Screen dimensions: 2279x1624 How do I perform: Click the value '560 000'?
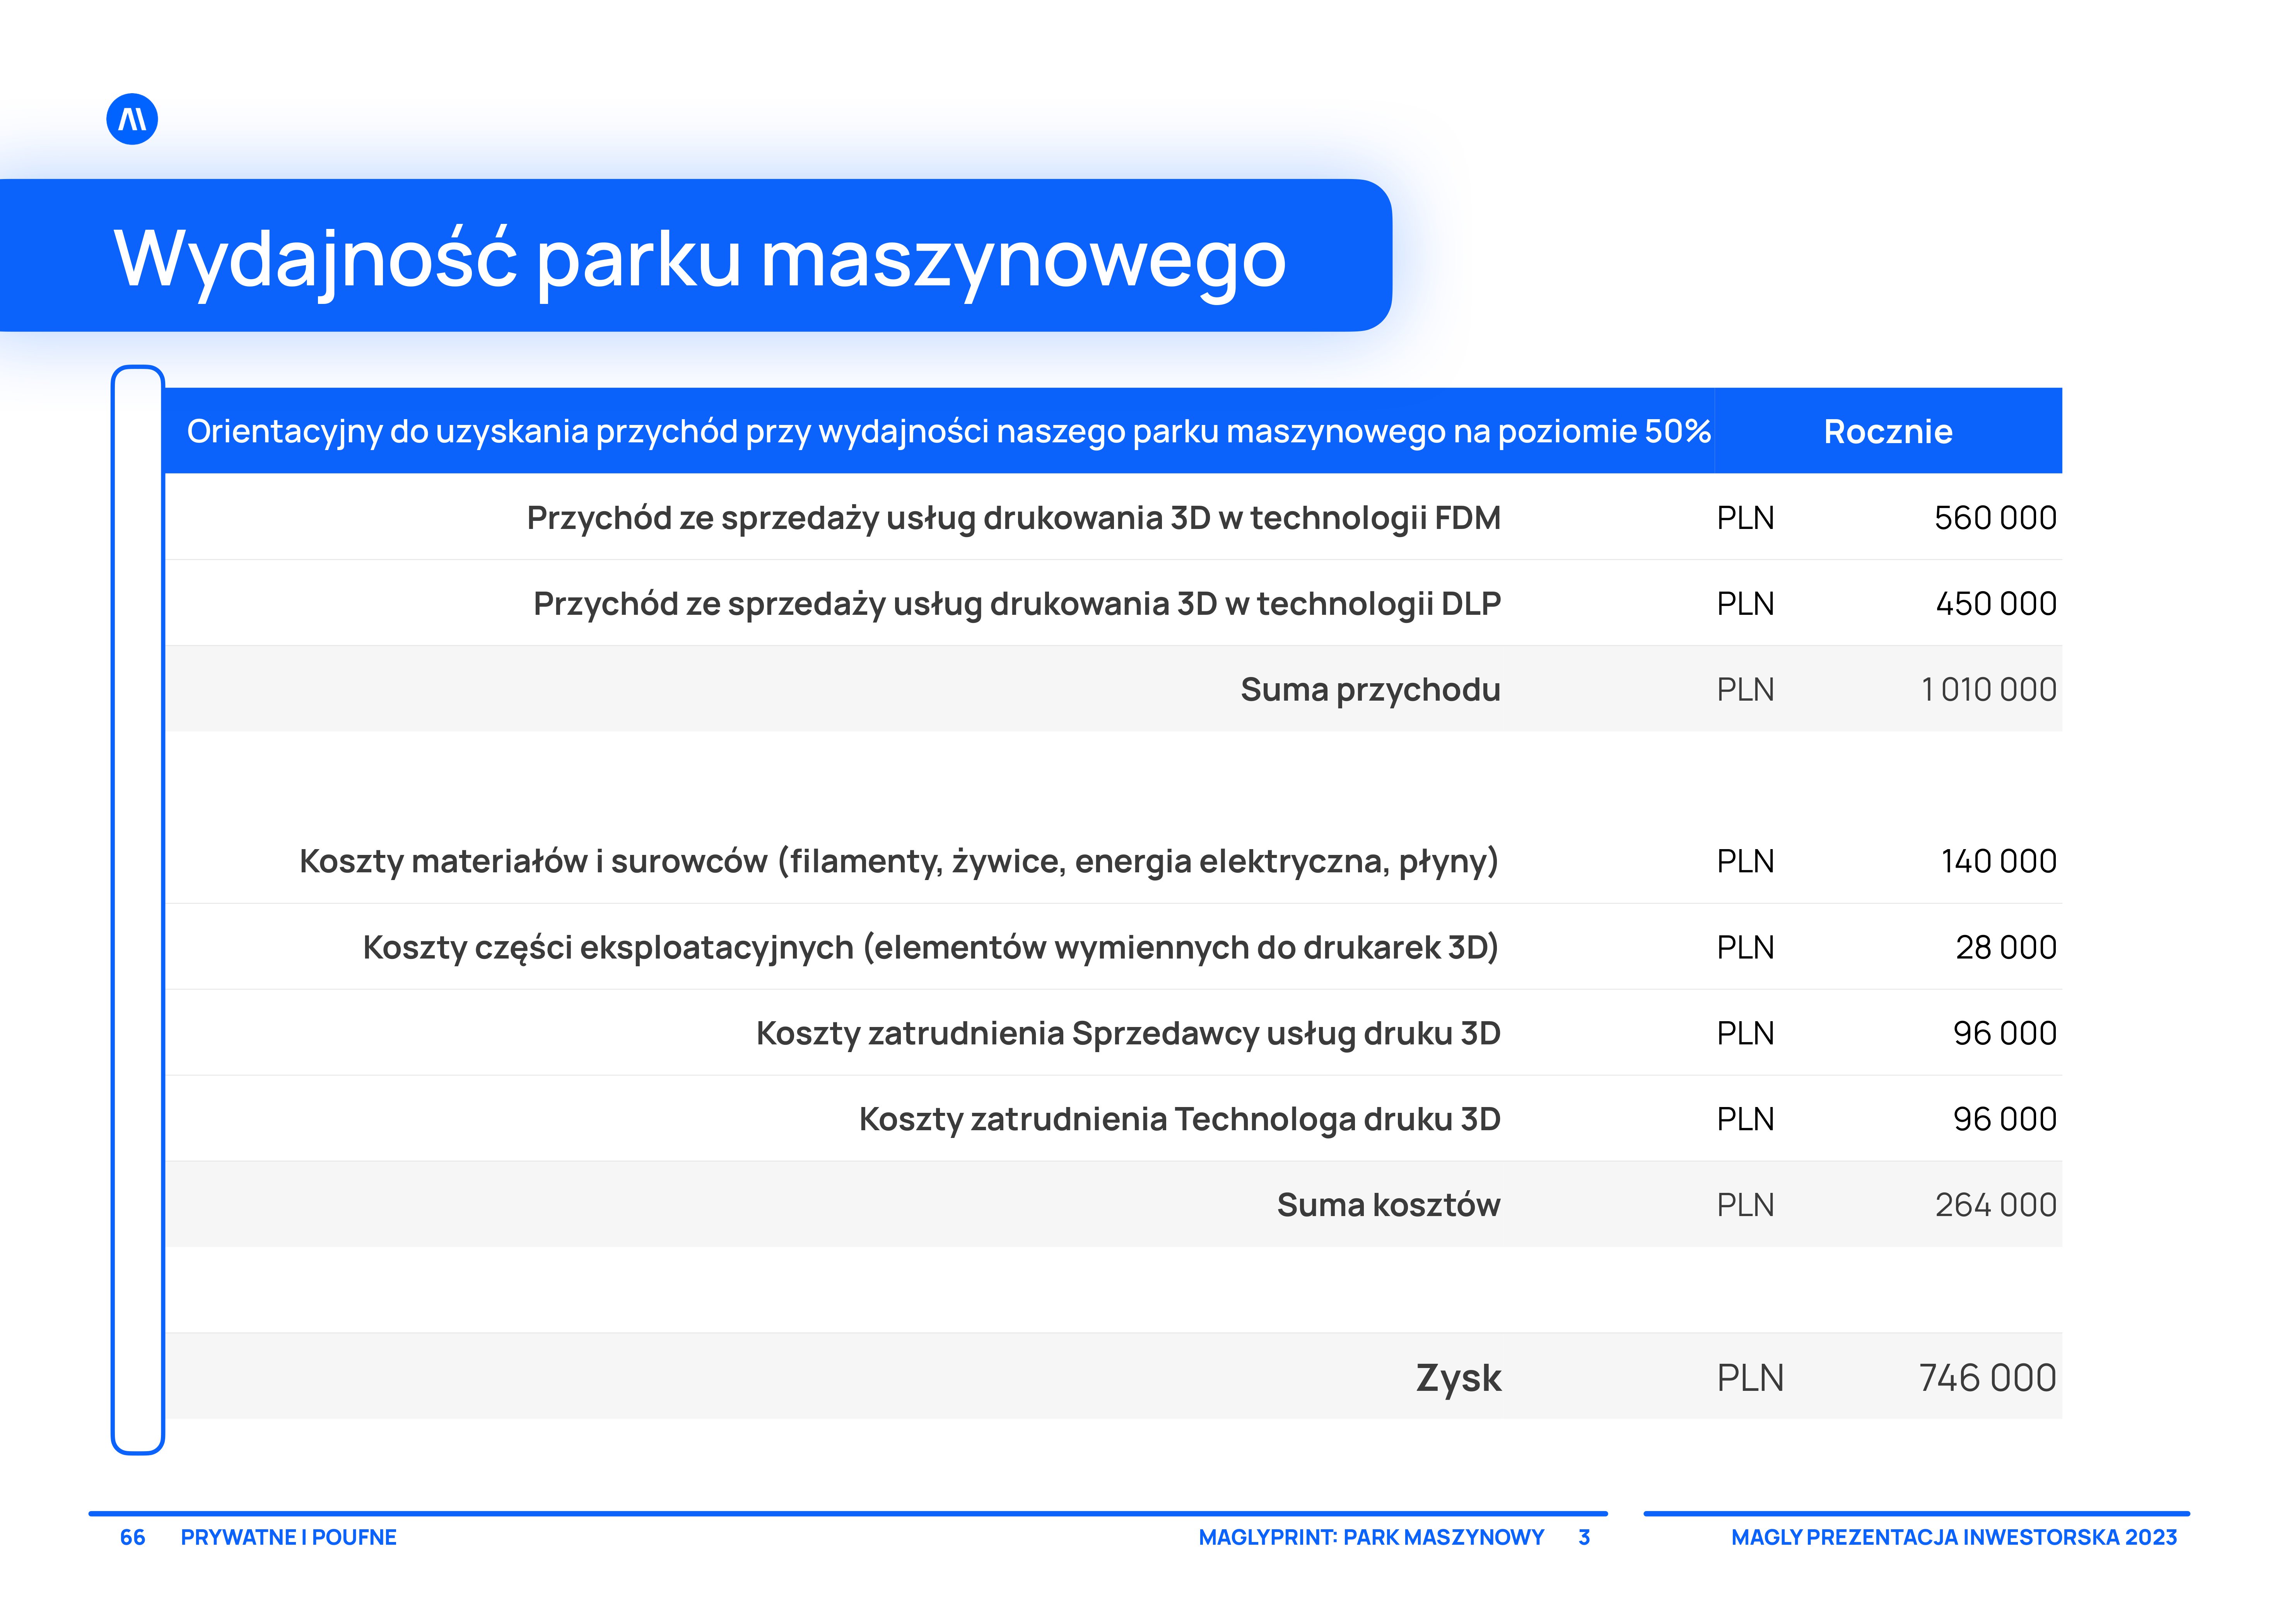click(x=1995, y=518)
